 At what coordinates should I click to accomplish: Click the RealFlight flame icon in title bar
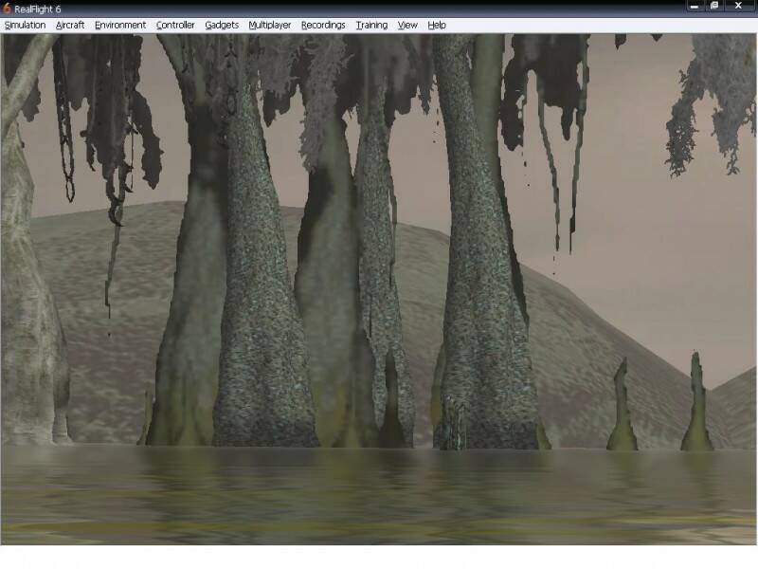pyautogui.click(x=7, y=8)
